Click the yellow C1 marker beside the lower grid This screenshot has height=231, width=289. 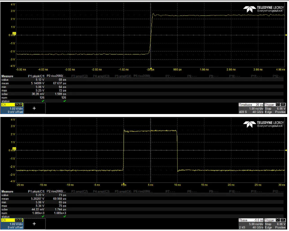click(x=14, y=149)
